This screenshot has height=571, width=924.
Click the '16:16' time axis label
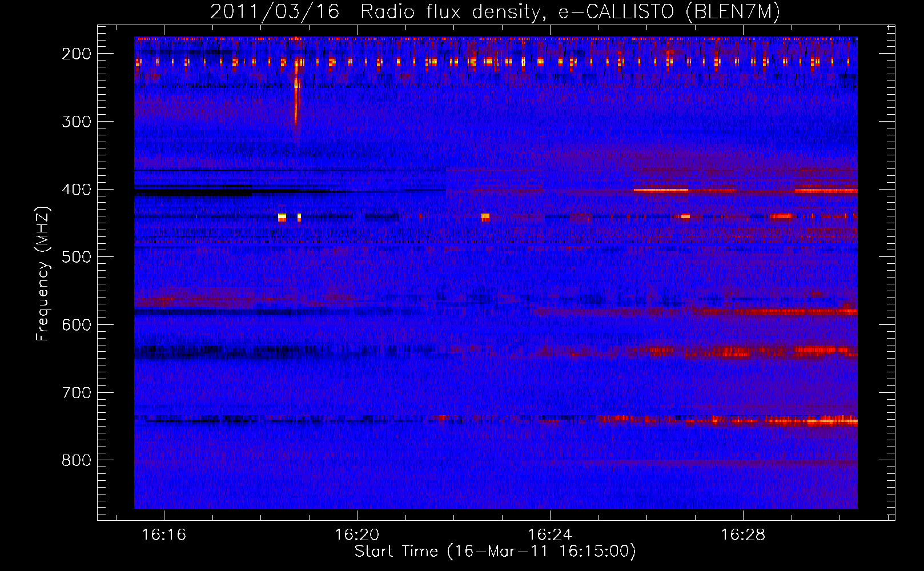point(164,535)
